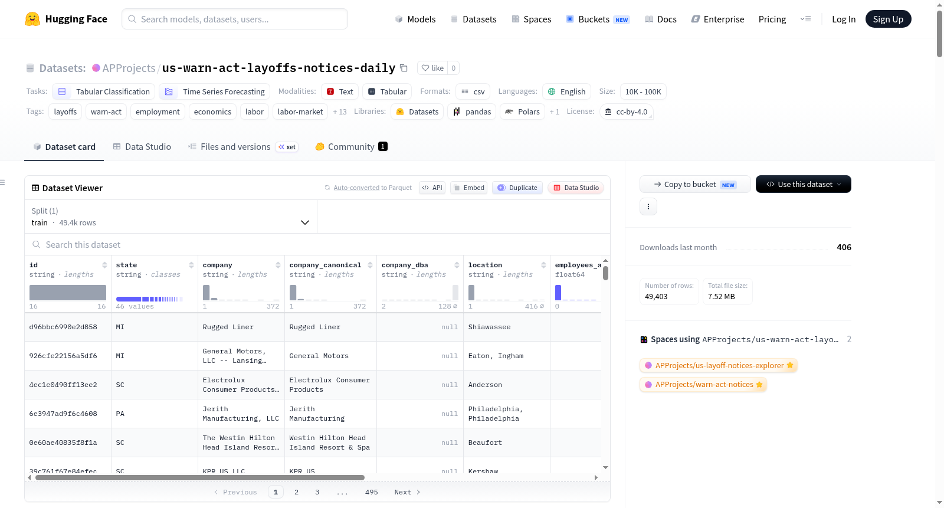Open the three-dot more options menu
This screenshot has width=944, height=508.
pos(648,207)
